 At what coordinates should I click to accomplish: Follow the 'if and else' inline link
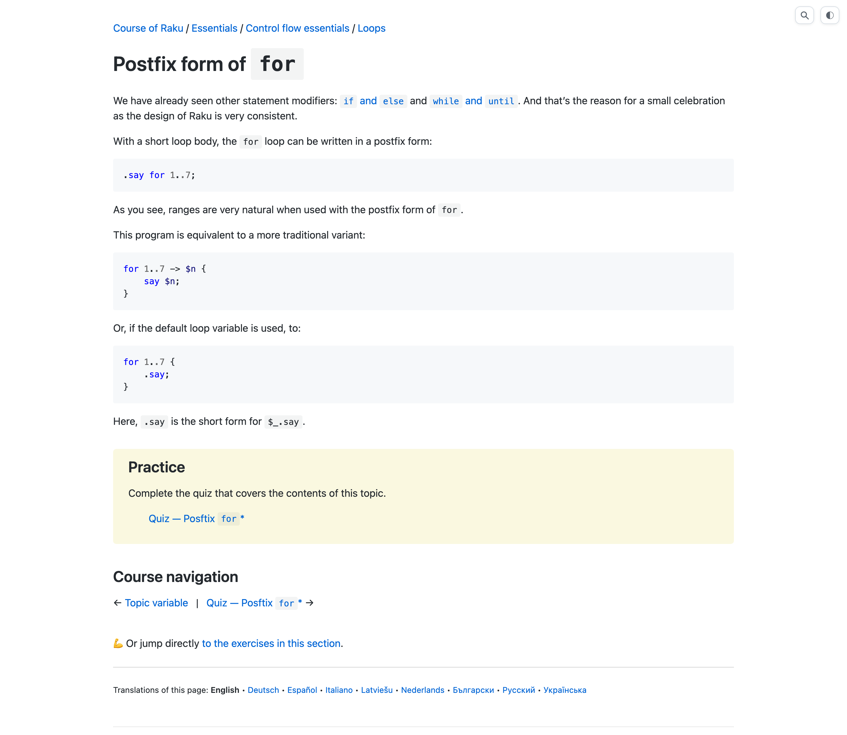[373, 101]
